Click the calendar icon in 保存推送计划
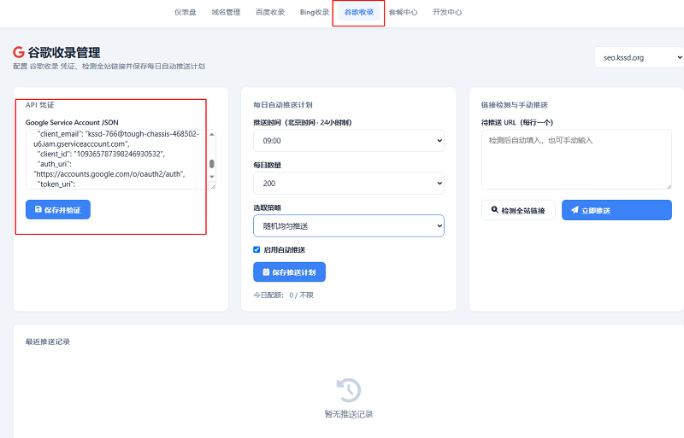This screenshot has height=438, width=684. (x=266, y=272)
